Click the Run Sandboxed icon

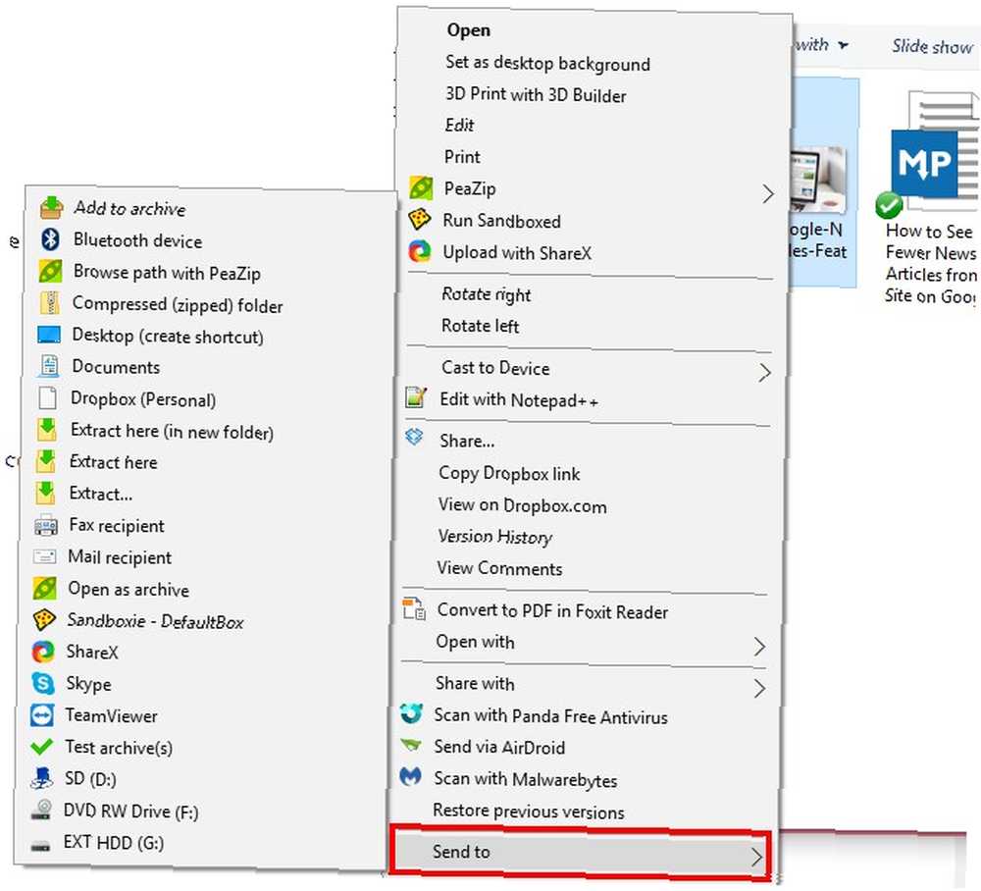coord(419,220)
